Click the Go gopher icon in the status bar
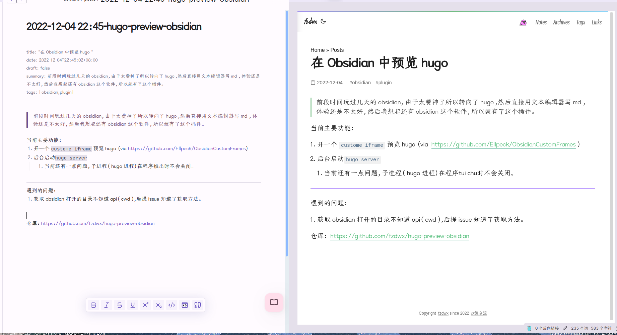The width and height of the screenshot is (617, 335). pos(529,328)
